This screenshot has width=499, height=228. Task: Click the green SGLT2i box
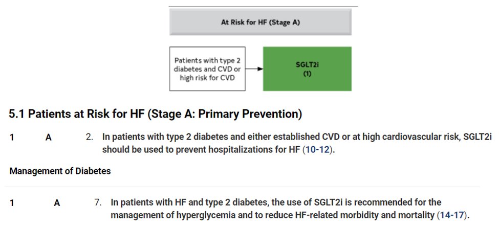click(307, 69)
